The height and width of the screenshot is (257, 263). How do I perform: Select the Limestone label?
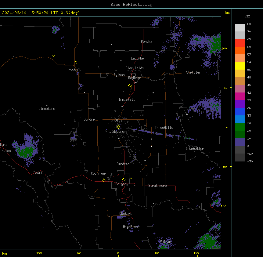coord(47,109)
